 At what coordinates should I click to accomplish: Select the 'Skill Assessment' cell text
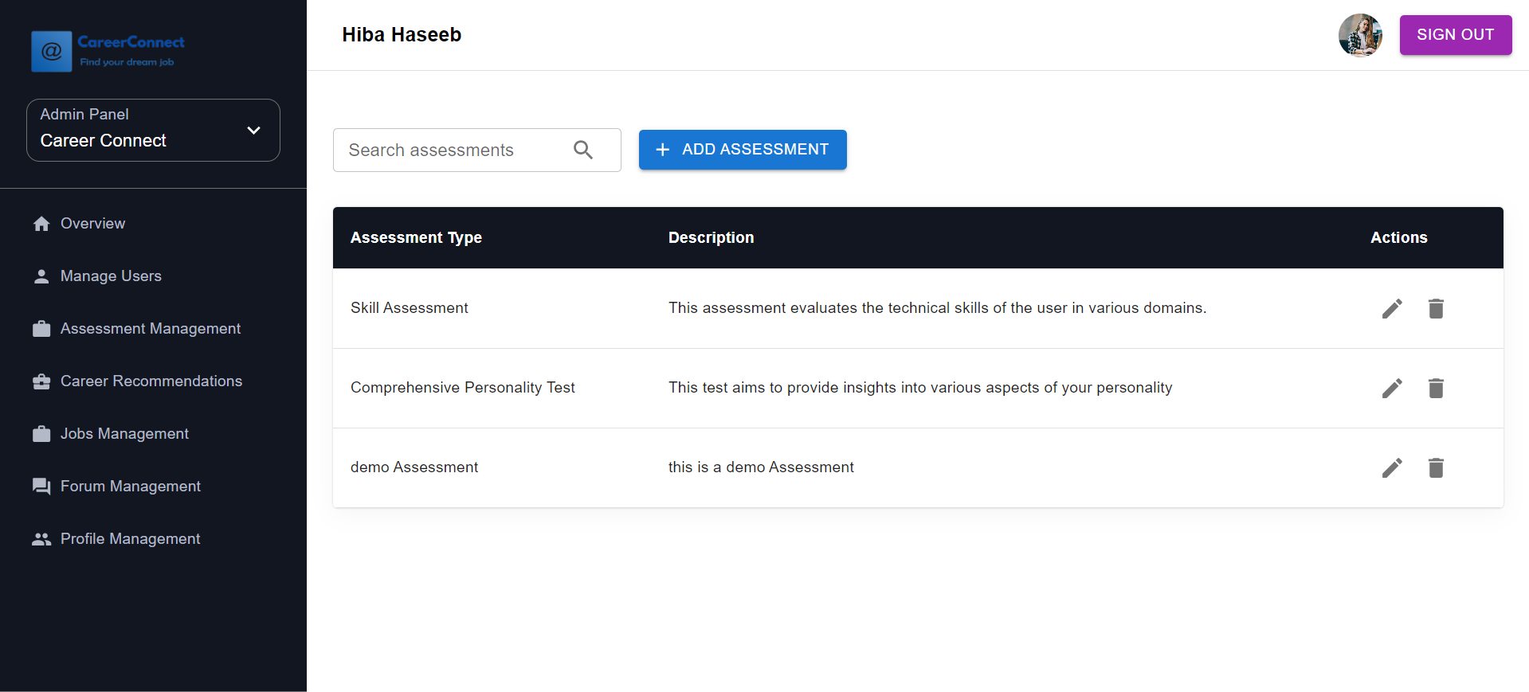click(x=410, y=308)
